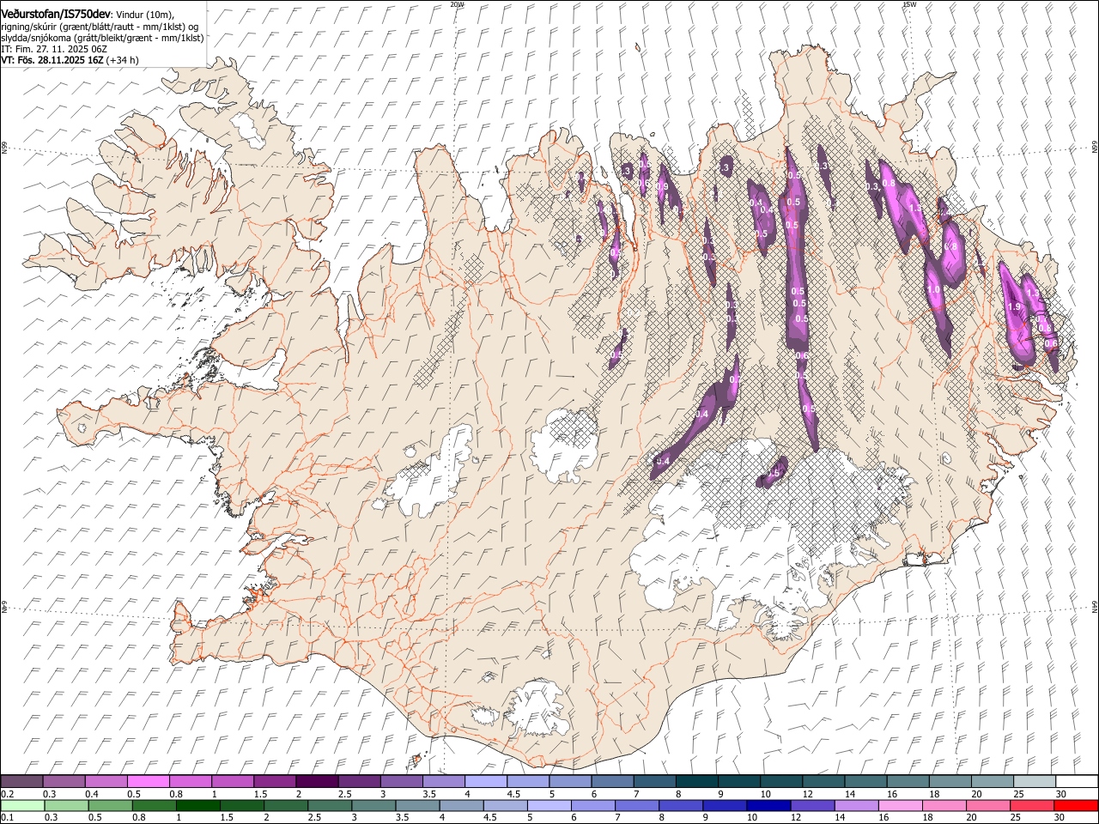Click the top-row swatch labeled 6
Screen dimensions: 1099x824
(x=612, y=782)
